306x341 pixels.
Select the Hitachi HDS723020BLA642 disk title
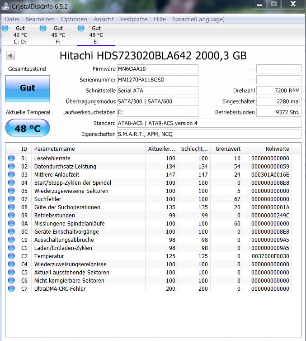(153, 56)
